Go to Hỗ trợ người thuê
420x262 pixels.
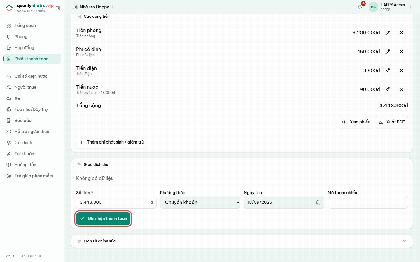point(32,132)
